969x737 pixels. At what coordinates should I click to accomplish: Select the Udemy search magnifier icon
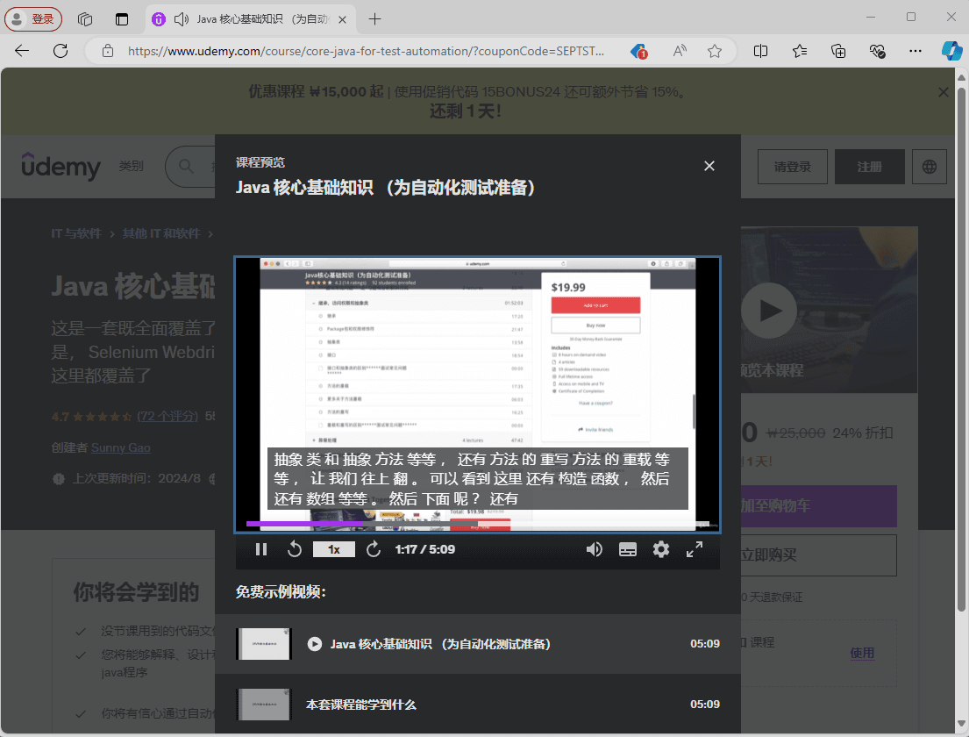185,167
